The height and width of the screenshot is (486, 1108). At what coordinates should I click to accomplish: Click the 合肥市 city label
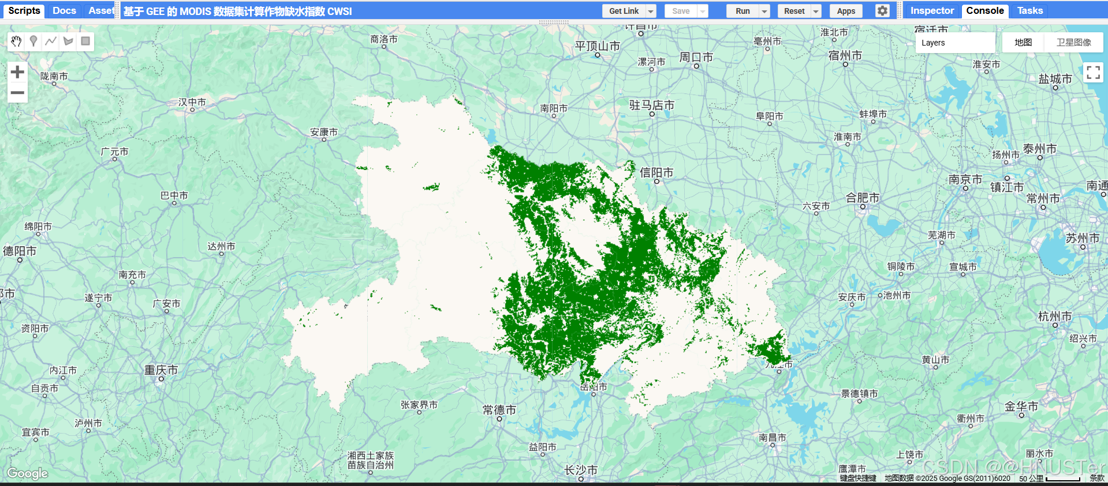pyautogui.click(x=863, y=198)
